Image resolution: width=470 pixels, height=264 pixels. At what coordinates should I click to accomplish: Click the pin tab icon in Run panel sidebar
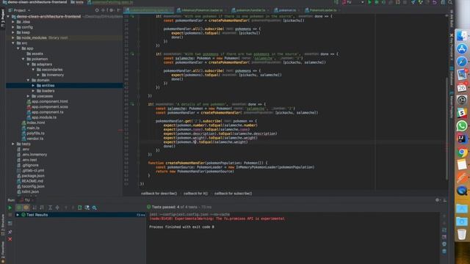coord(10,232)
